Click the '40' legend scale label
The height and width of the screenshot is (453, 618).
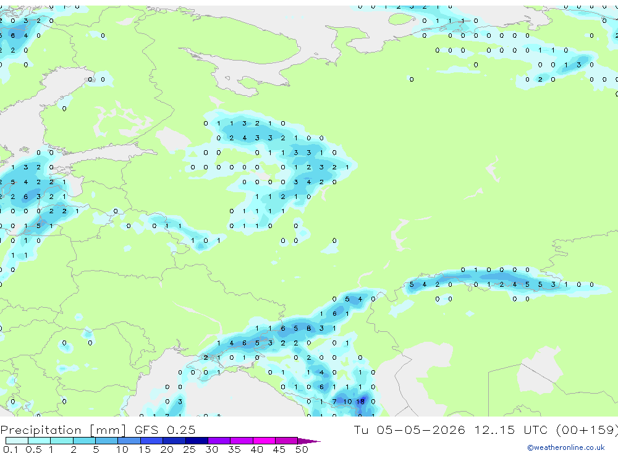256,449
